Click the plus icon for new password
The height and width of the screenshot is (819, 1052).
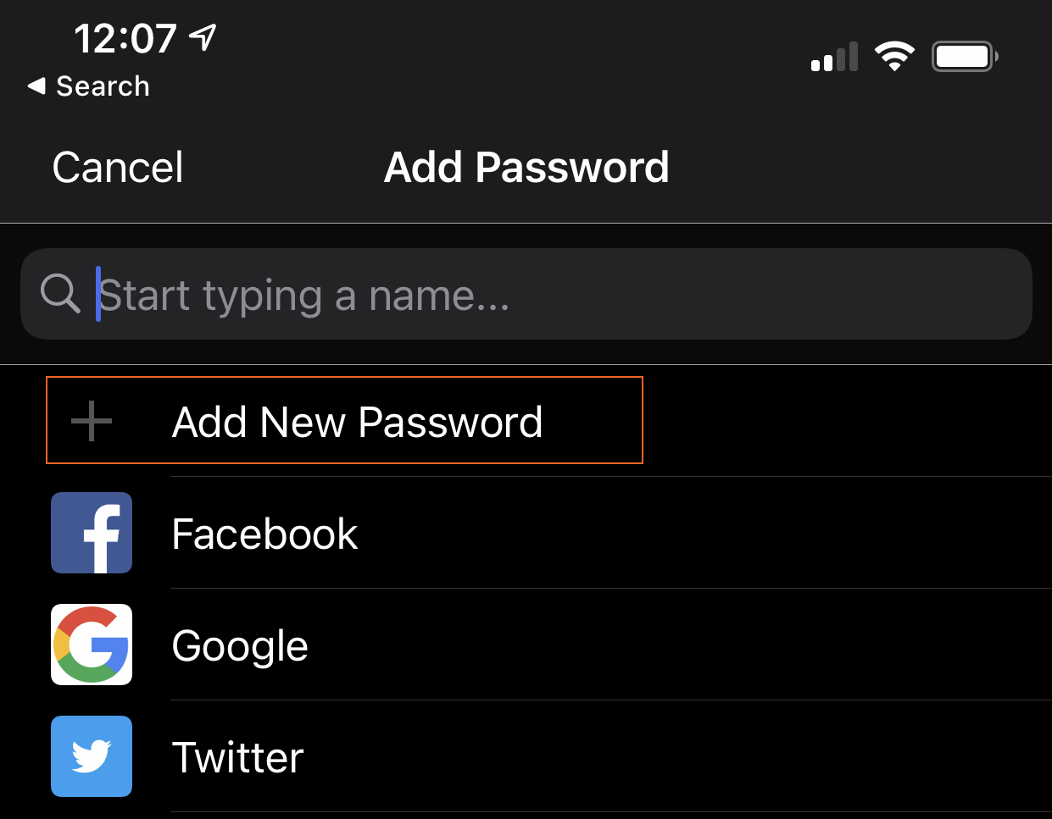(92, 421)
